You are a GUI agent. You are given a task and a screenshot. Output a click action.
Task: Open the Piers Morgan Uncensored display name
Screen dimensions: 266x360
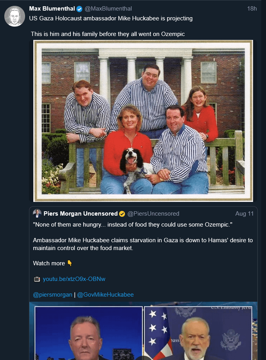pyautogui.click(x=81, y=214)
